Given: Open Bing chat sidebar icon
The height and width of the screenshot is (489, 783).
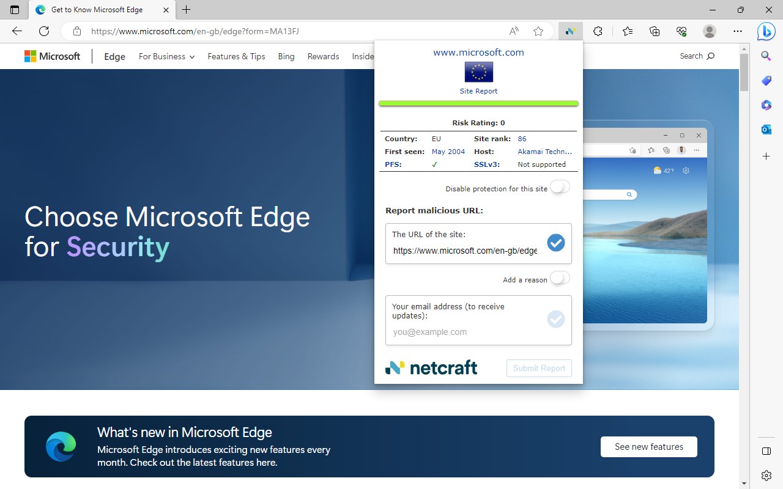Looking at the screenshot, I should tap(766, 31).
